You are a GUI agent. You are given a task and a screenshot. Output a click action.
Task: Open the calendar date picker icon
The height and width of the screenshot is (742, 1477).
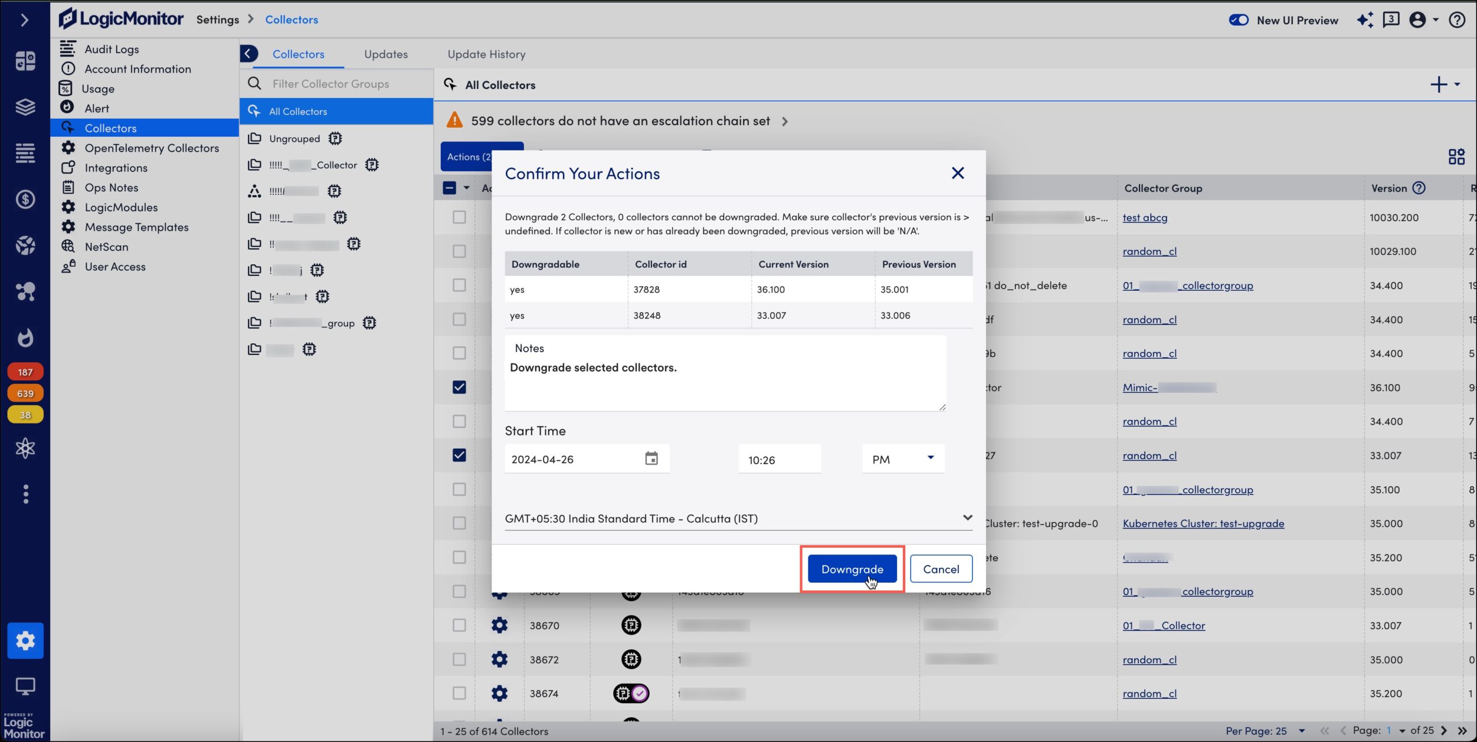tap(651, 459)
